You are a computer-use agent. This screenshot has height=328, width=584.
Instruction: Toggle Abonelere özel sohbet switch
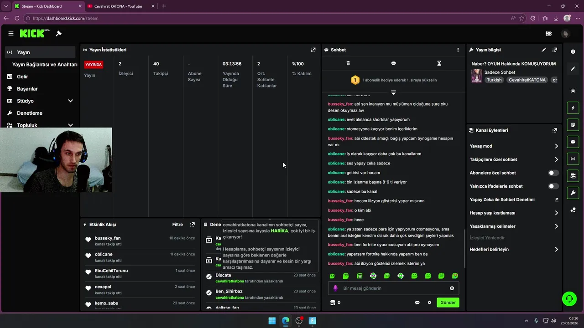[x=553, y=173]
